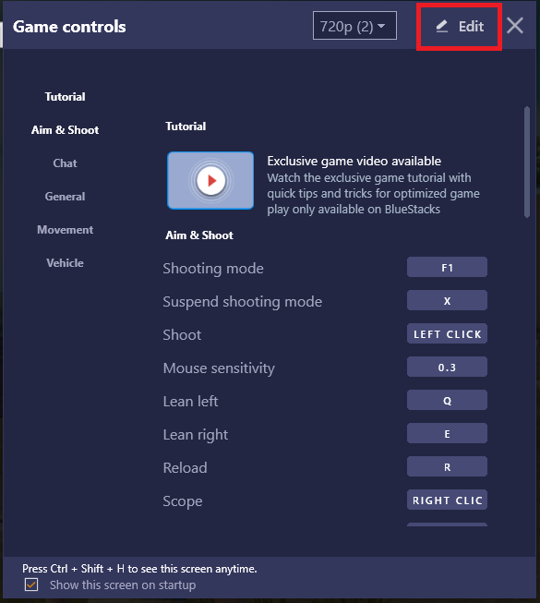Viewport: 540px width, 603px height.
Task: Click the Edit pencil icon
Action: coord(442,27)
